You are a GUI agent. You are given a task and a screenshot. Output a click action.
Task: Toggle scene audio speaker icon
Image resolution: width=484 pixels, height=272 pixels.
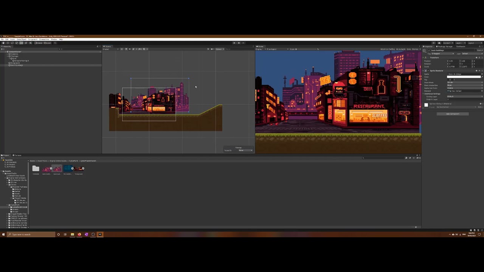coord(130,49)
